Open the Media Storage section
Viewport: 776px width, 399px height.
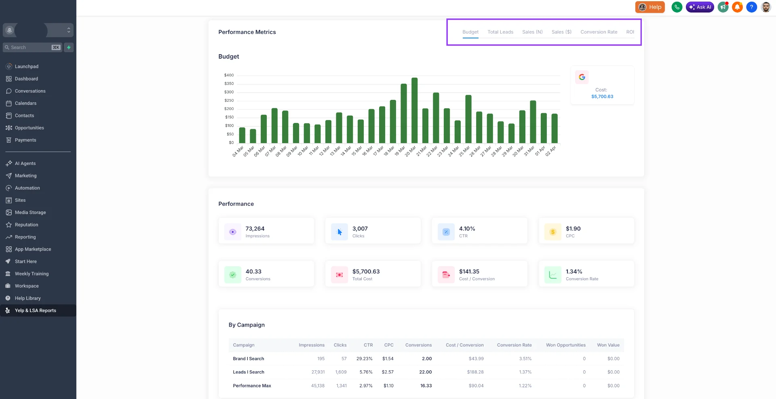tap(30, 212)
